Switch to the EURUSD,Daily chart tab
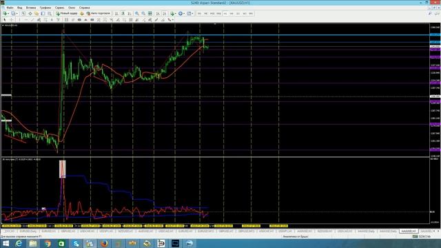Image resolution: width=441 pixels, height=248 pixels. coord(28,231)
